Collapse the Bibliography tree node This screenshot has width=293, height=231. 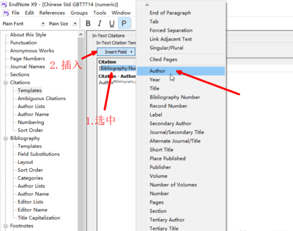click(x=5, y=138)
